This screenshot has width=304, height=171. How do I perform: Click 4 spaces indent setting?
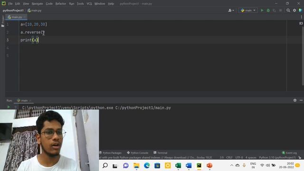coord(251,158)
